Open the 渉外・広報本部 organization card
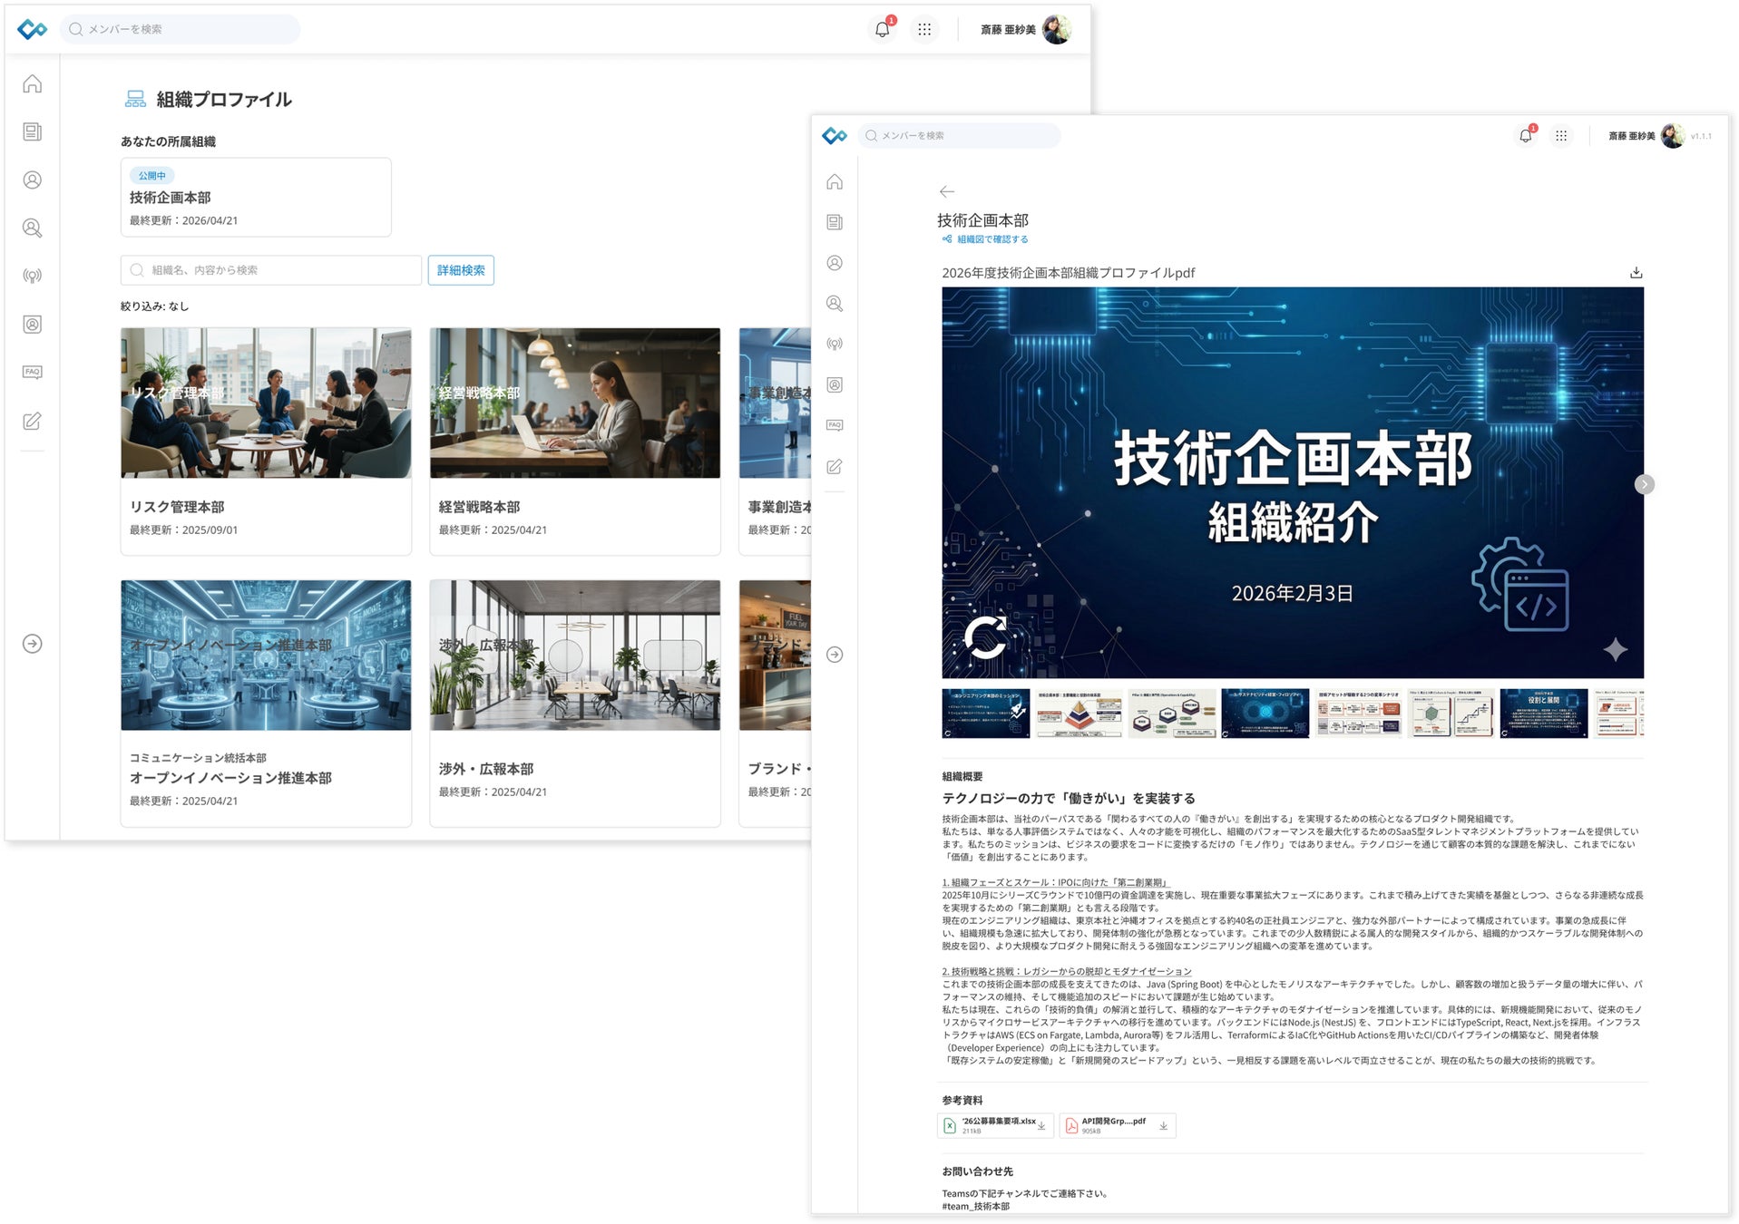 tap(575, 703)
